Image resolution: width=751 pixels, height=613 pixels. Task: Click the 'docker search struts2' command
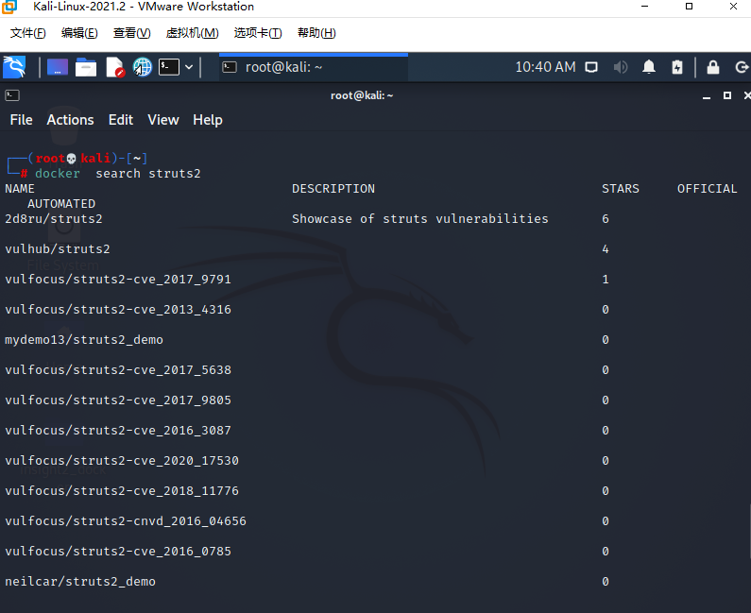118,174
